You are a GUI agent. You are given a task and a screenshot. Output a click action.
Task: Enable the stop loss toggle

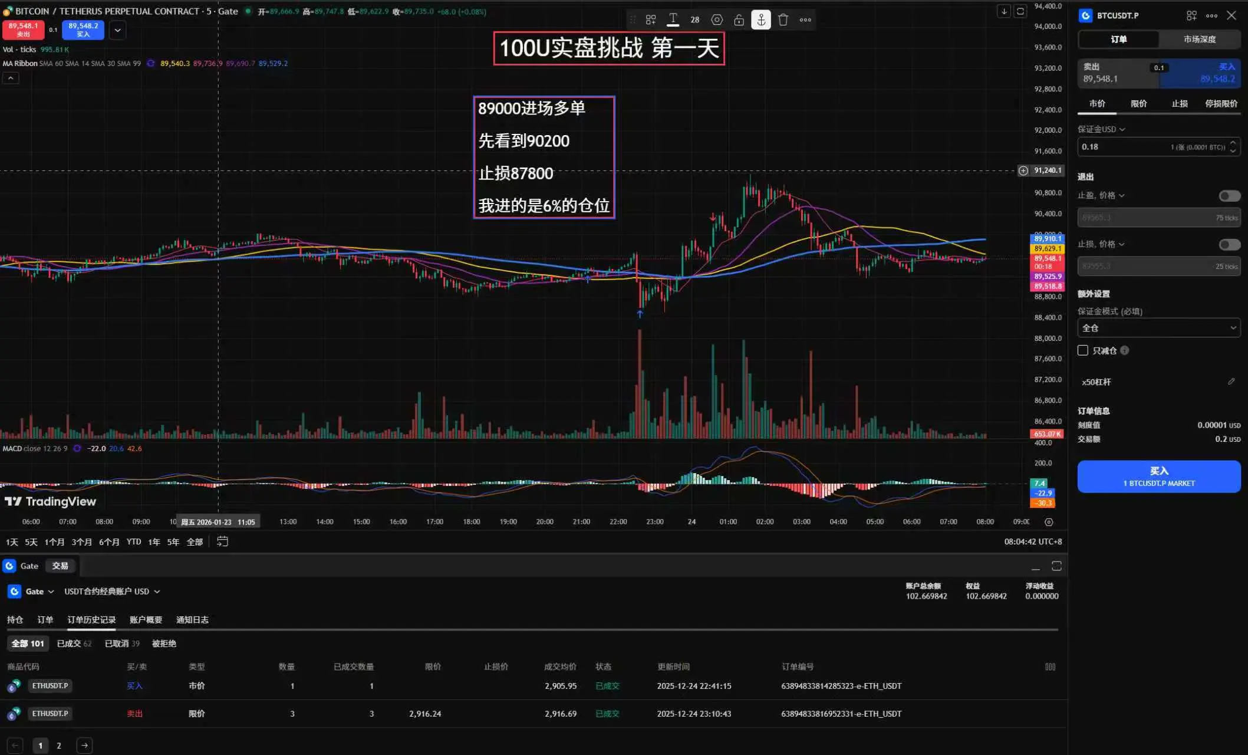point(1229,245)
